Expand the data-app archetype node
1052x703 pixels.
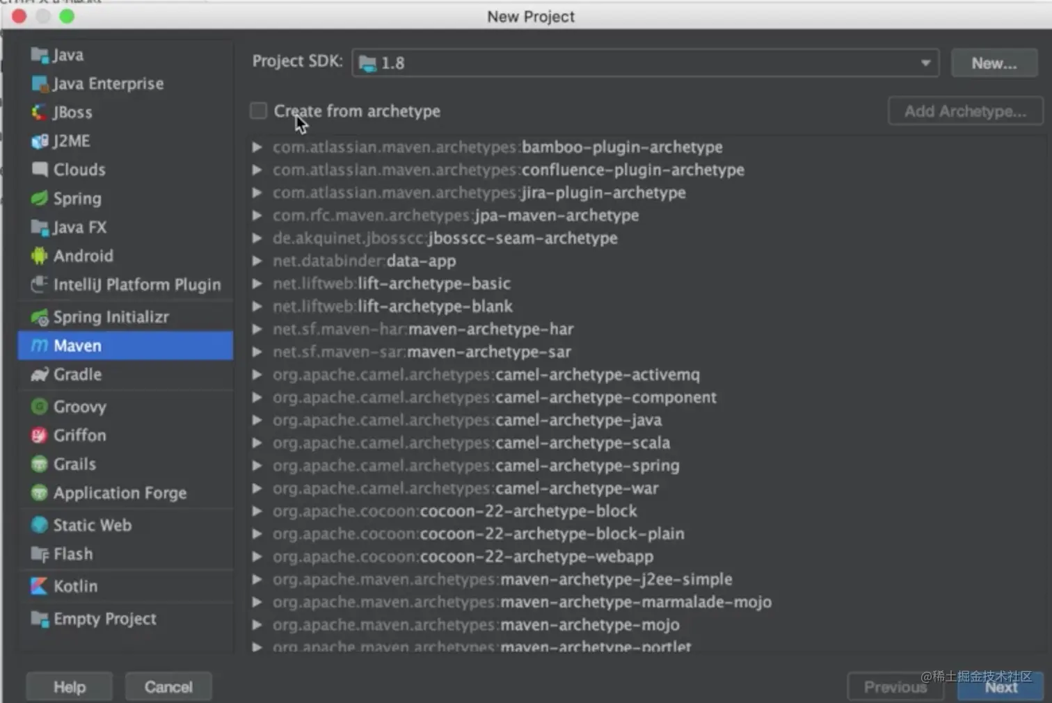click(x=257, y=261)
